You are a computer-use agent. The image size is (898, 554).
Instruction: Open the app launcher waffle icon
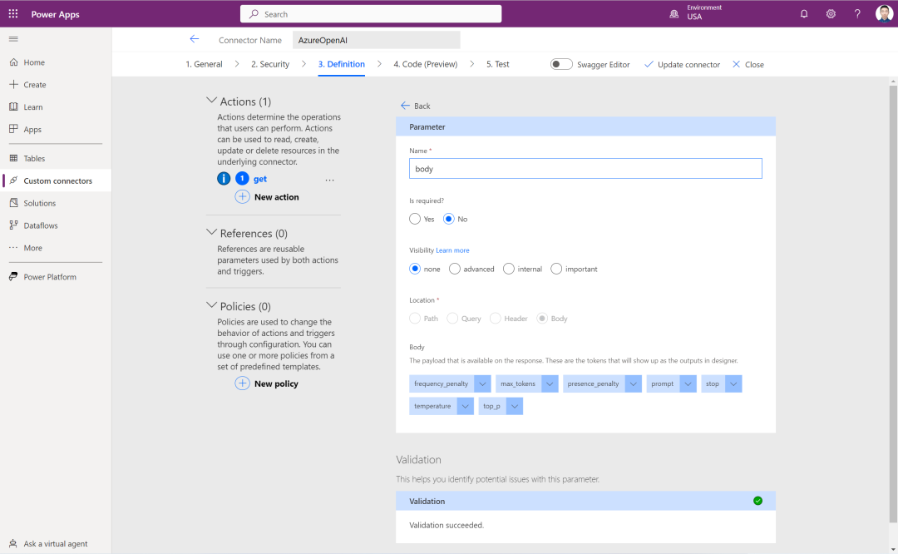(x=13, y=14)
